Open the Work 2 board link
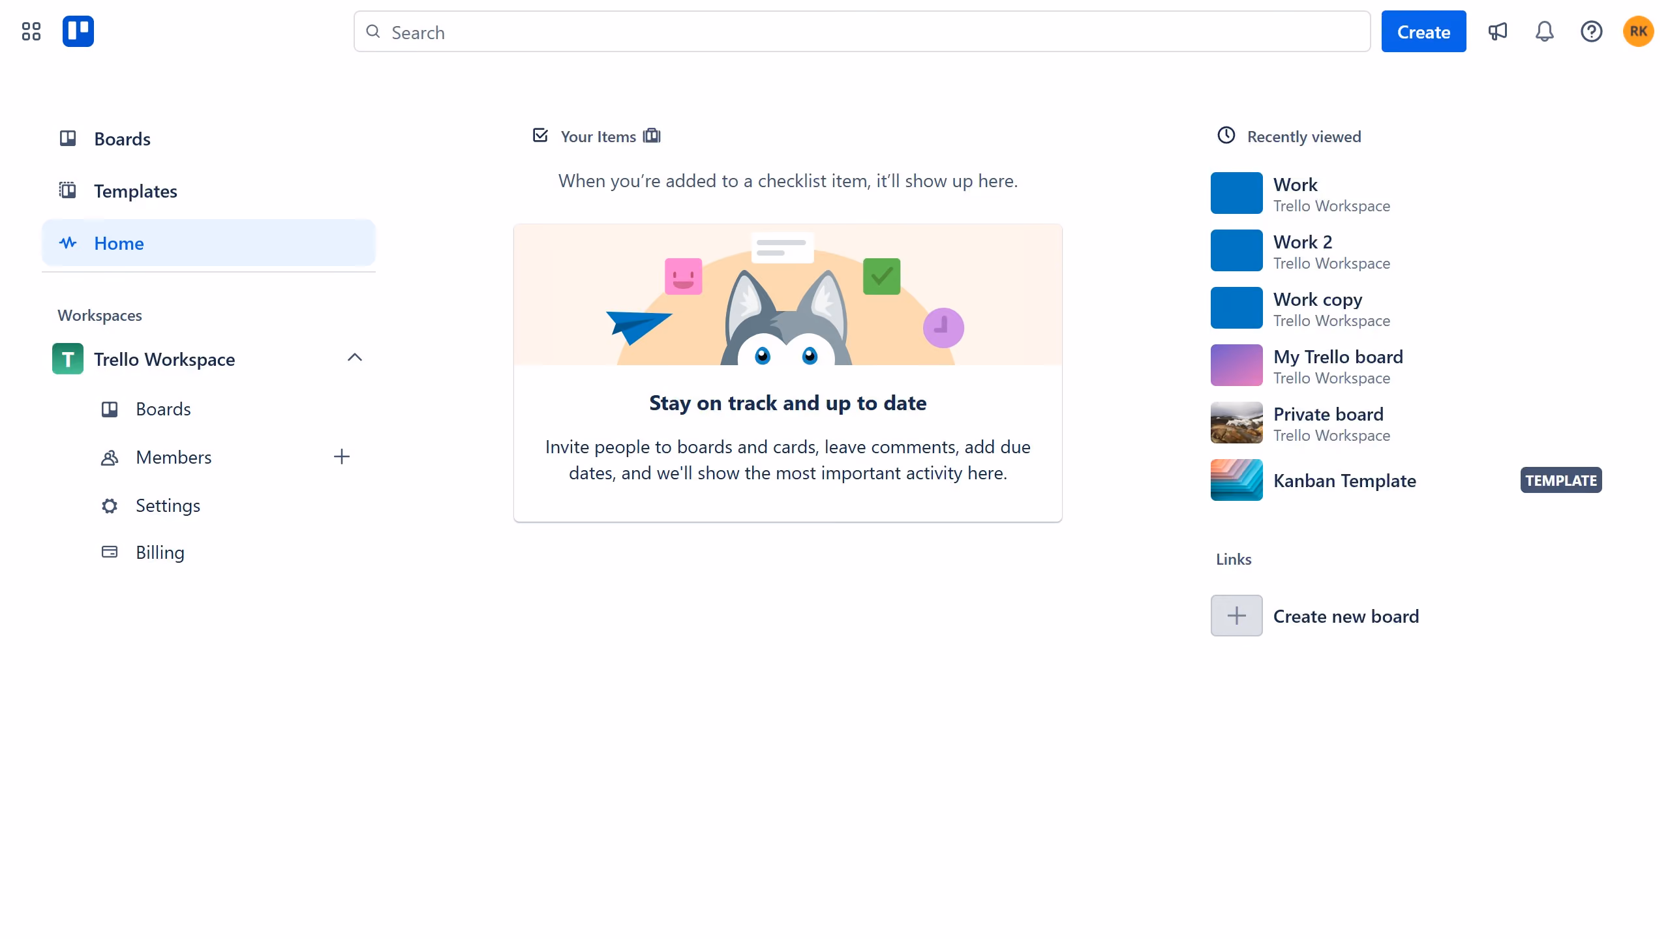The image size is (1670, 939). click(1303, 242)
